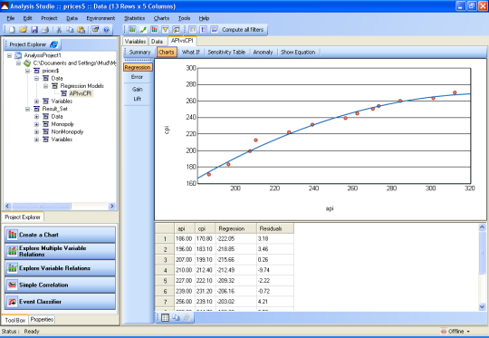Open the What If view
The image size is (489, 338).
pyautogui.click(x=190, y=53)
